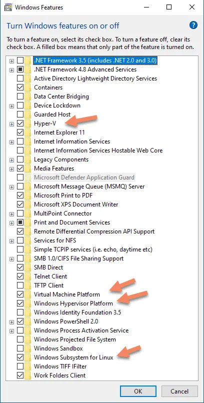This screenshot has height=403, width=204.
Task: Enable the TFTP Client checkbox
Action: click(x=20, y=285)
